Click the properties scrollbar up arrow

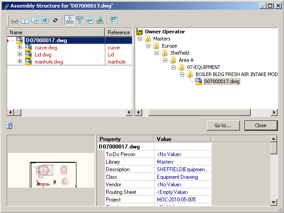point(273,139)
